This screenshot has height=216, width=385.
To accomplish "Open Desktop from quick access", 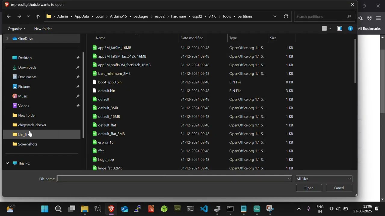I will [25, 58].
